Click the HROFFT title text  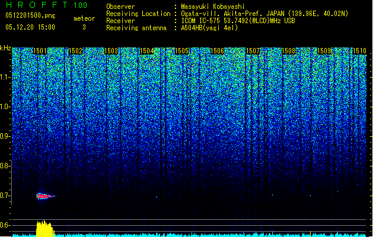point(37,5)
